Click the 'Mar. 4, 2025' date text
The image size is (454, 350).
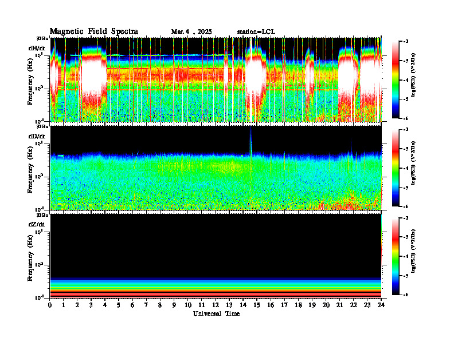191,32
